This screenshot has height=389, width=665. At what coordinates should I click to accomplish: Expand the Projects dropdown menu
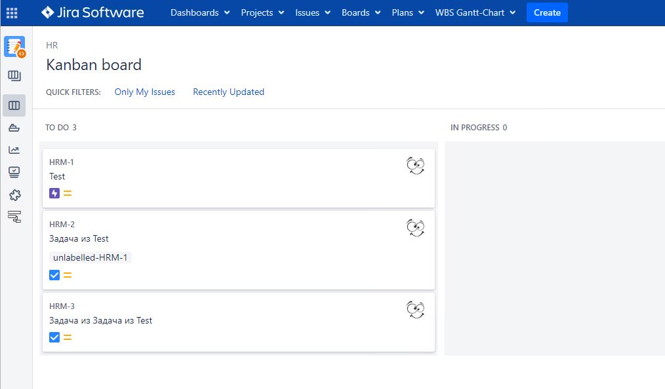[262, 12]
